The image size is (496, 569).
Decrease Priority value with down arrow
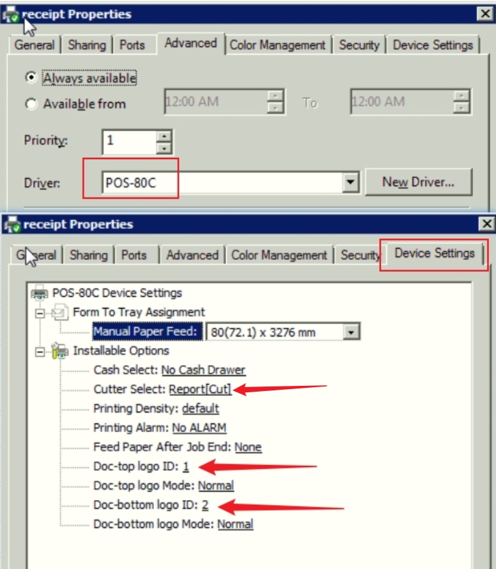164,147
